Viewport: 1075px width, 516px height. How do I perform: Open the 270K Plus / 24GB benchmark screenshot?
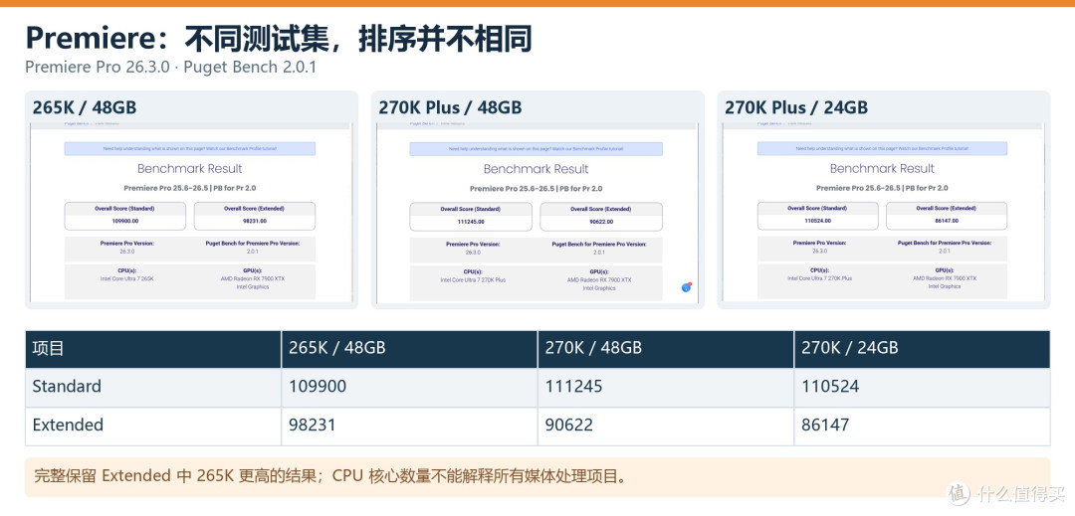point(883,212)
